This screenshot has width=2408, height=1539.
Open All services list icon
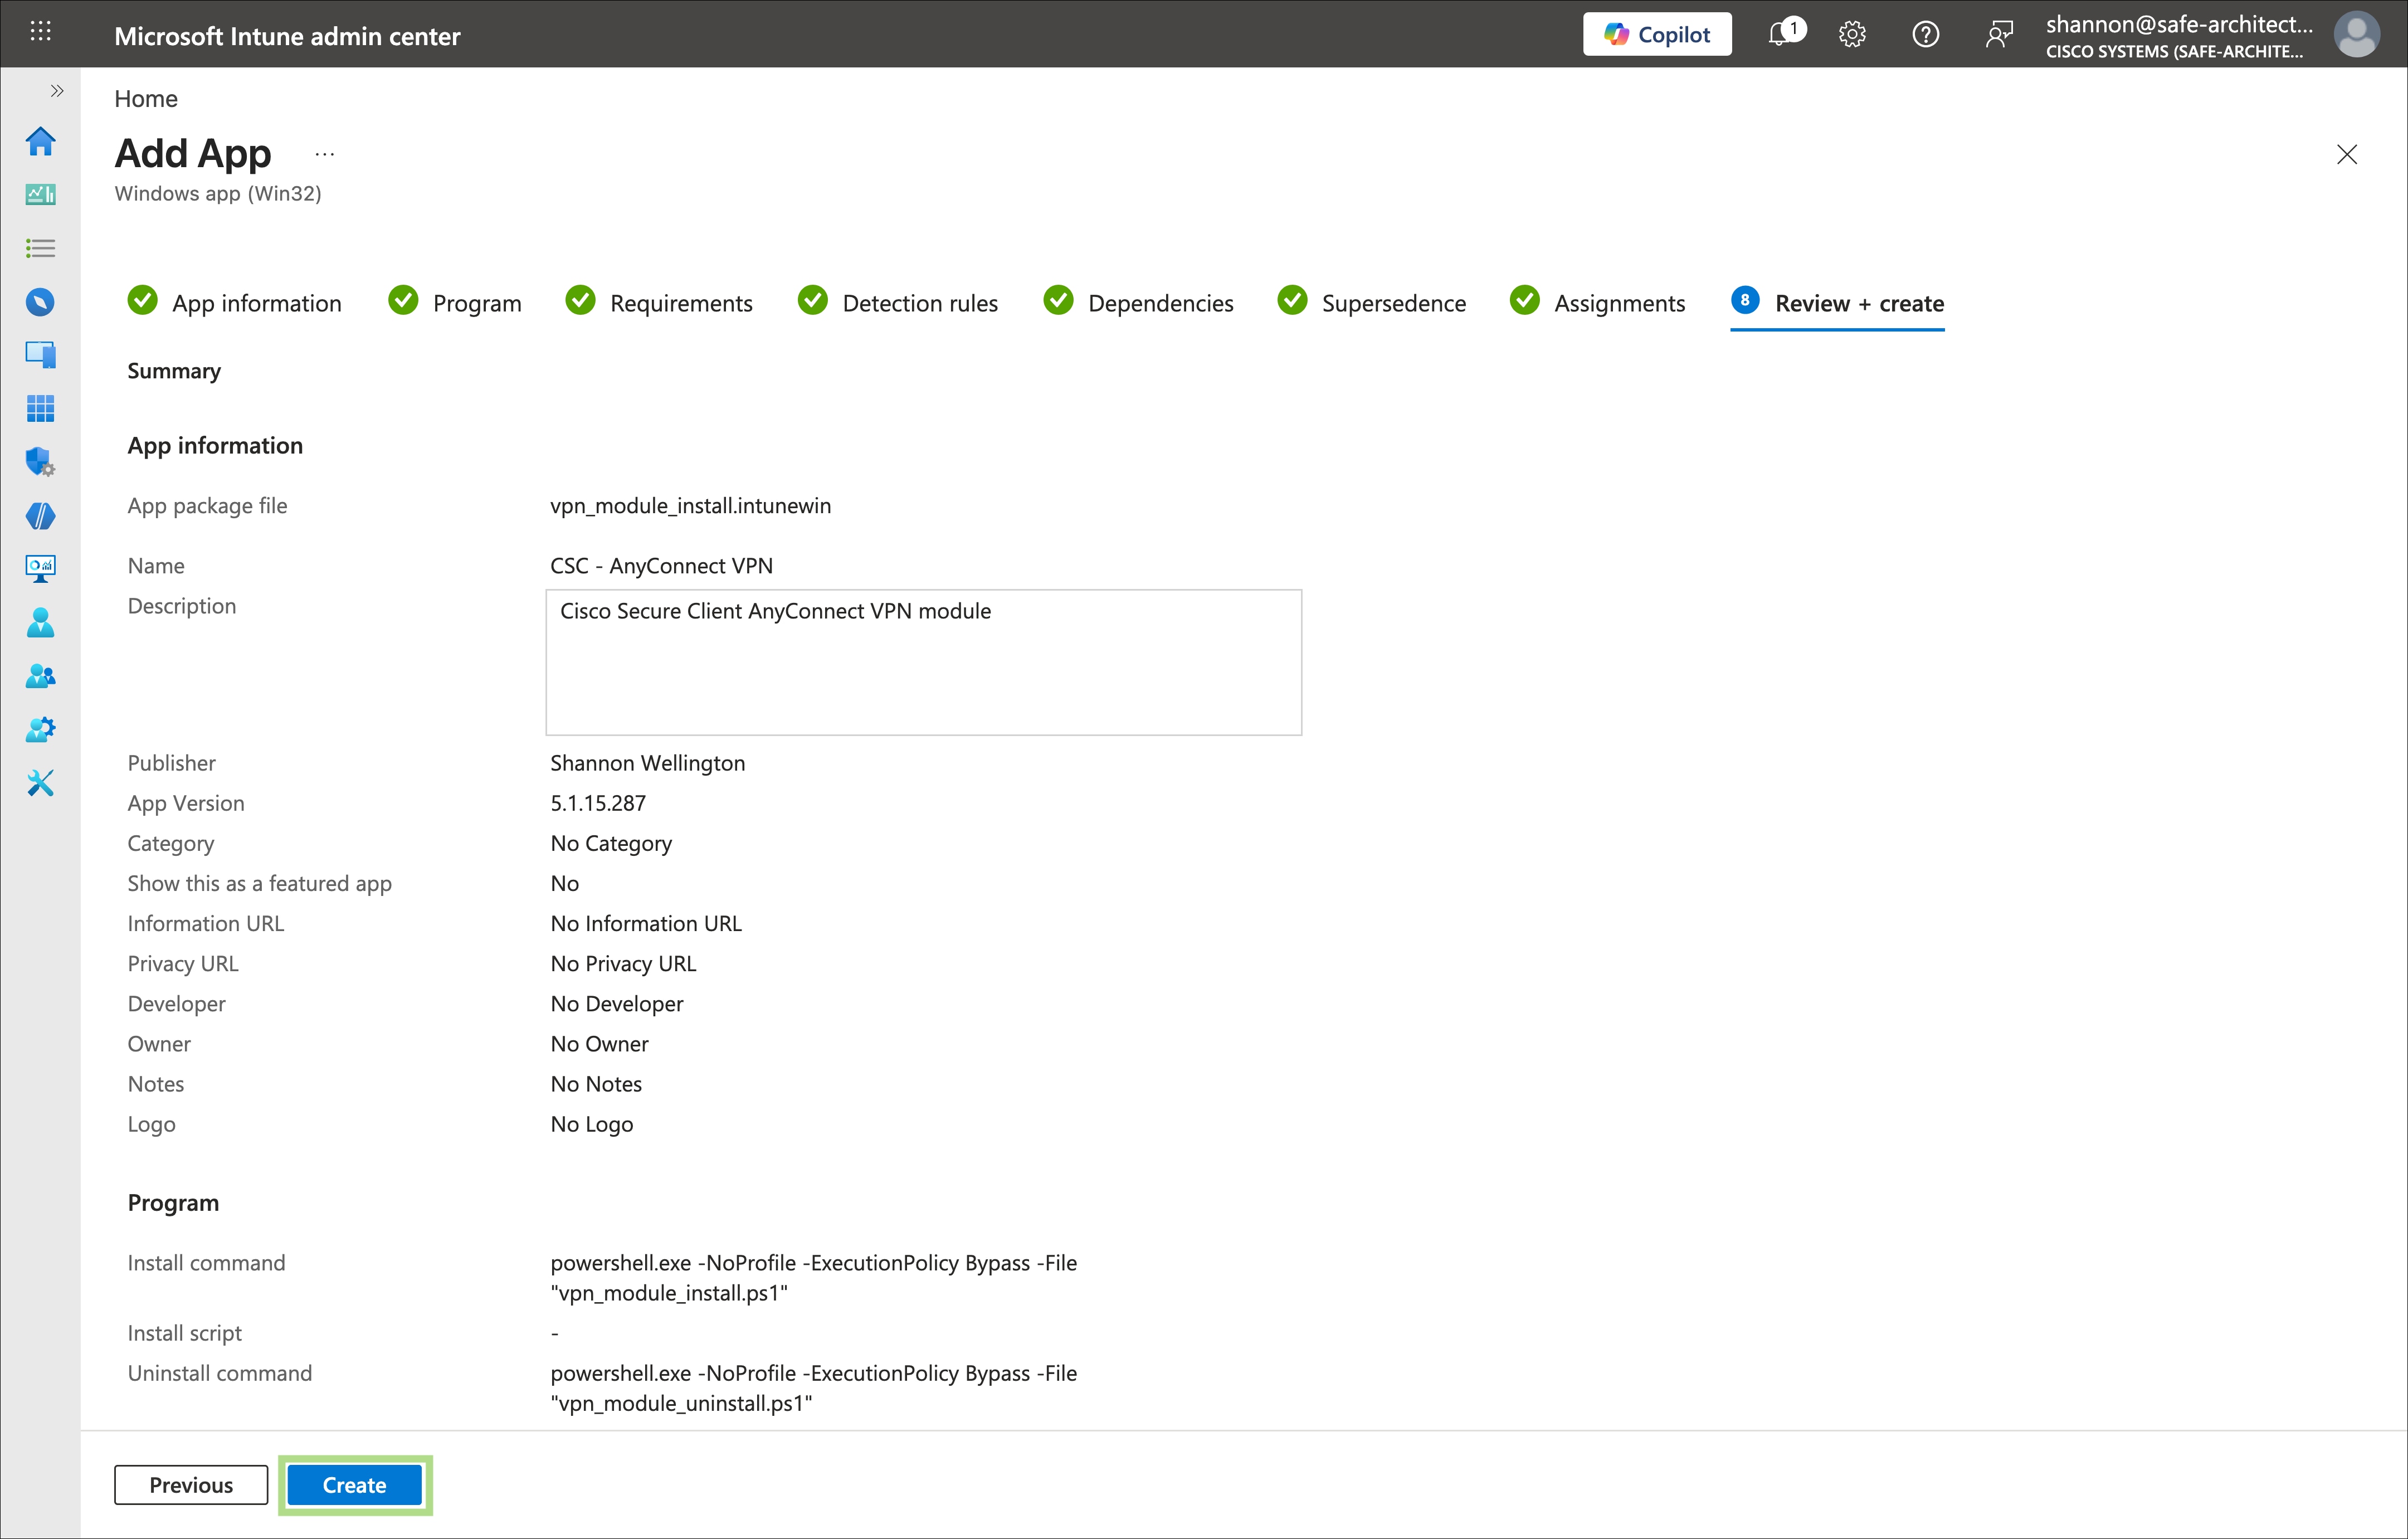pyautogui.click(x=40, y=248)
